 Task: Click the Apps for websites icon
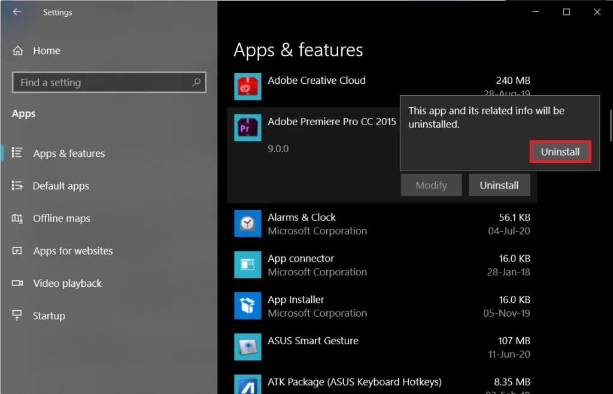(x=17, y=250)
